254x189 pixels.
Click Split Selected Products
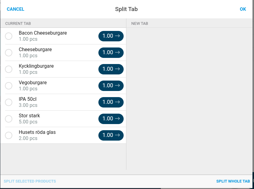30,181
